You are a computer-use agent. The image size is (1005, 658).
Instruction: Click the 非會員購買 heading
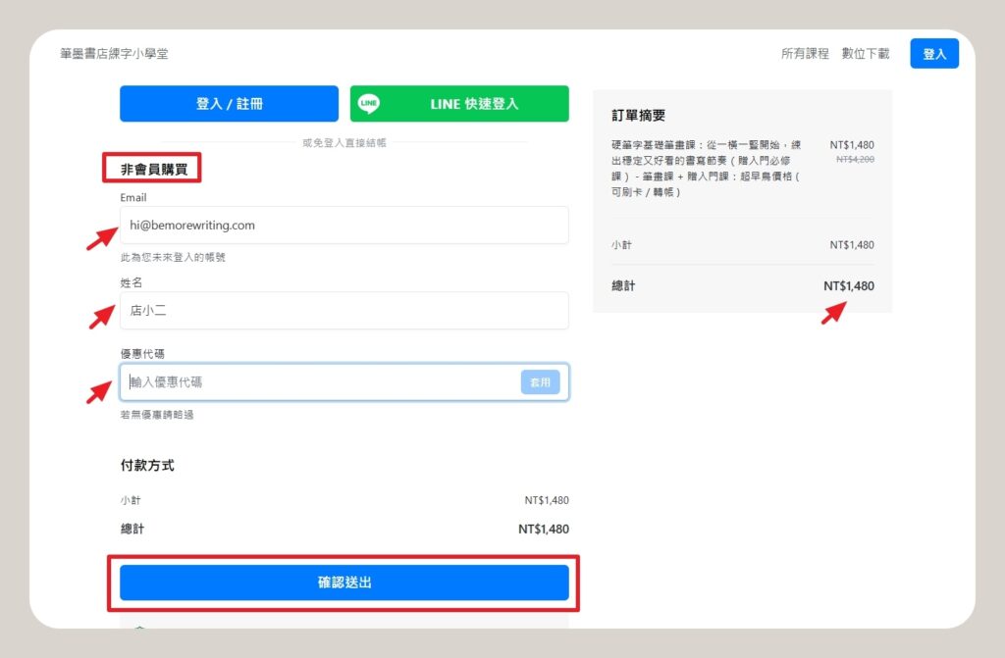(x=152, y=169)
